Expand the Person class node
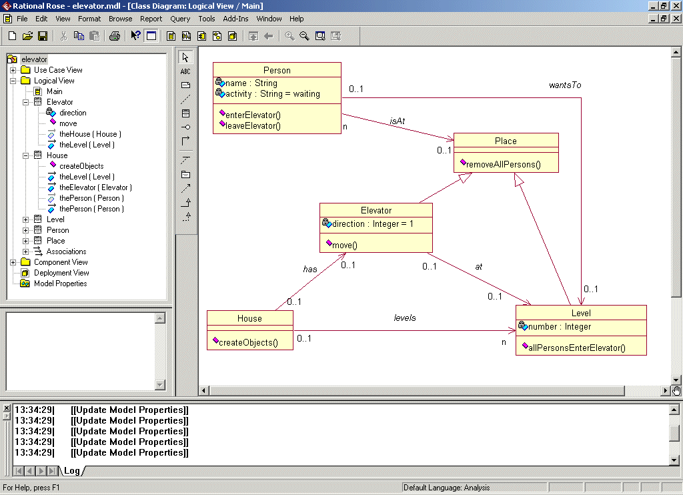Image resolution: width=683 pixels, height=495 pixels. point(26,230)
